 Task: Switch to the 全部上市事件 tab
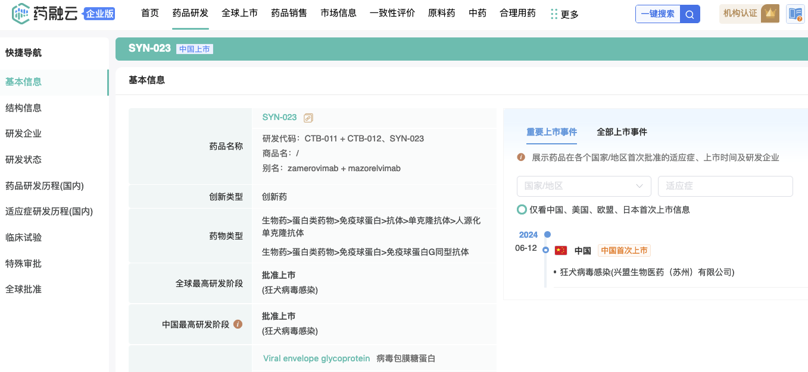[622, 132]
